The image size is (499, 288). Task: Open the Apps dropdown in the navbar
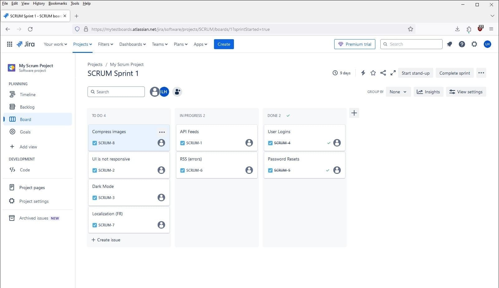click(x=200, y=44)
